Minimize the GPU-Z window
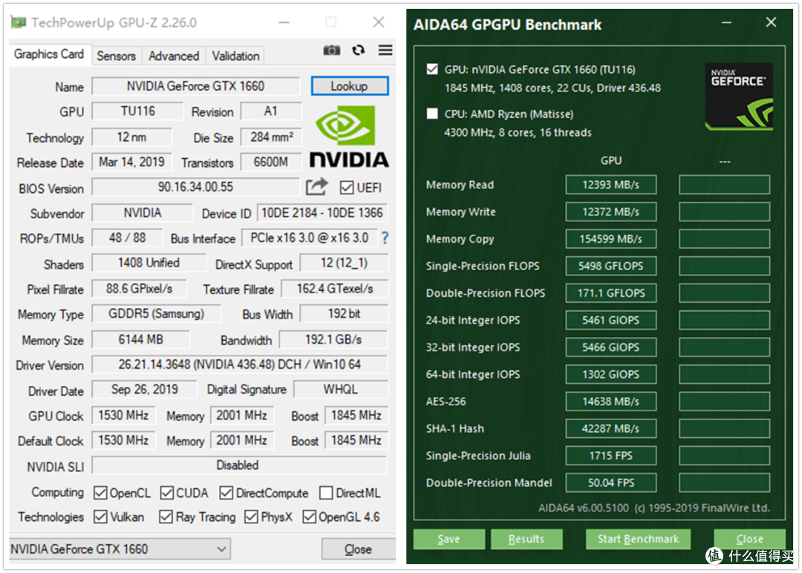 click(284, 22)
